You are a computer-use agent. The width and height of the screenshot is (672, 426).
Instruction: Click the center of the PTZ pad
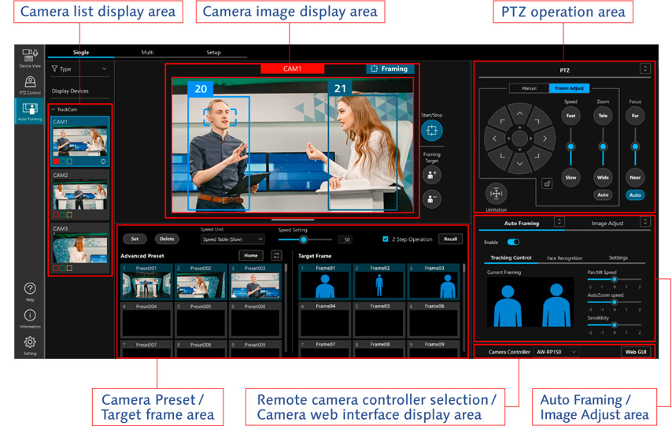(519, 139)
